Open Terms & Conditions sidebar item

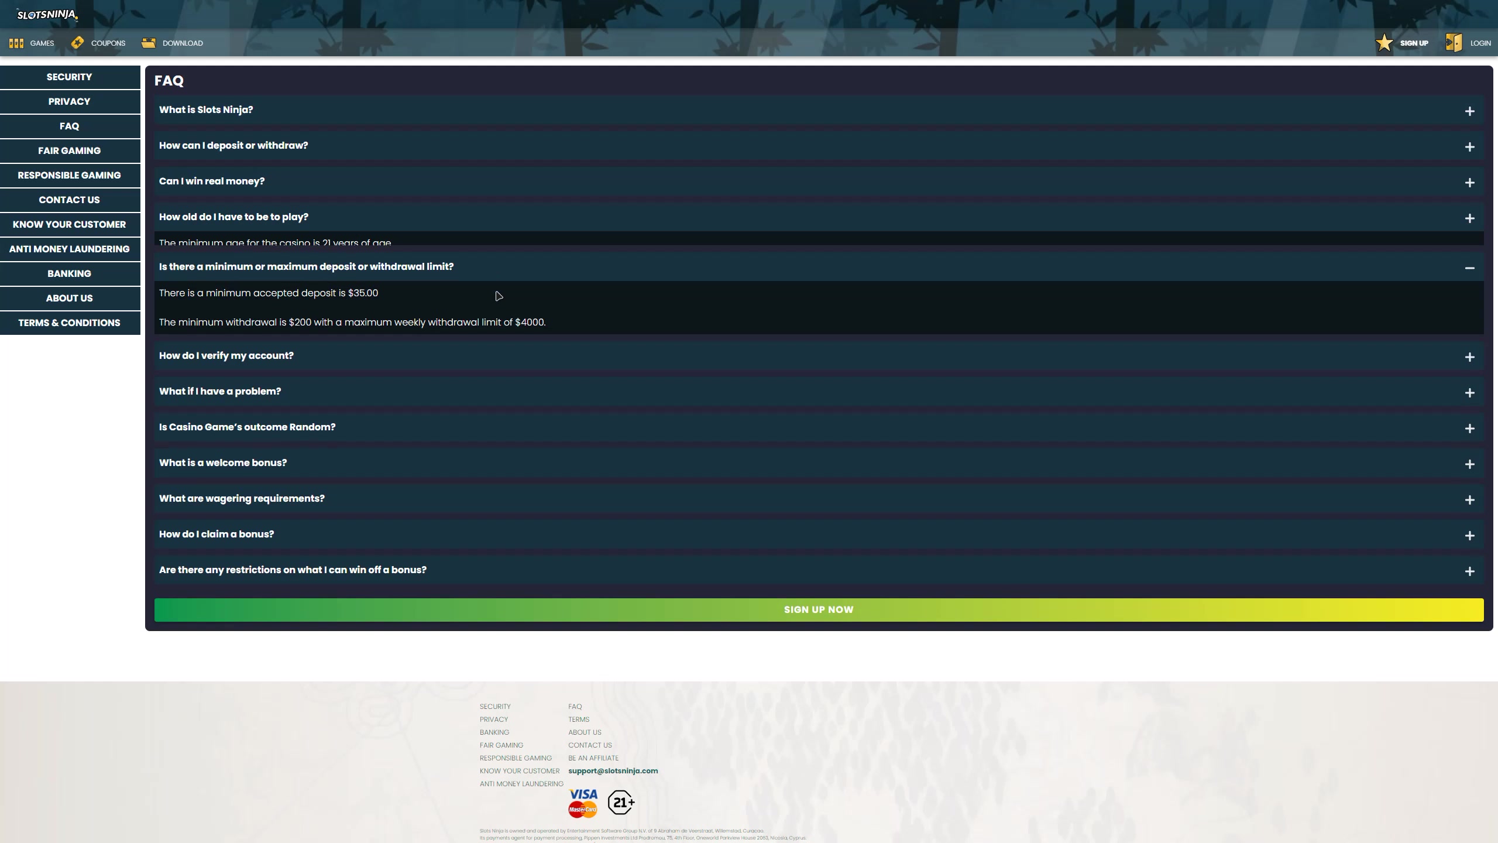click(69, 323)
